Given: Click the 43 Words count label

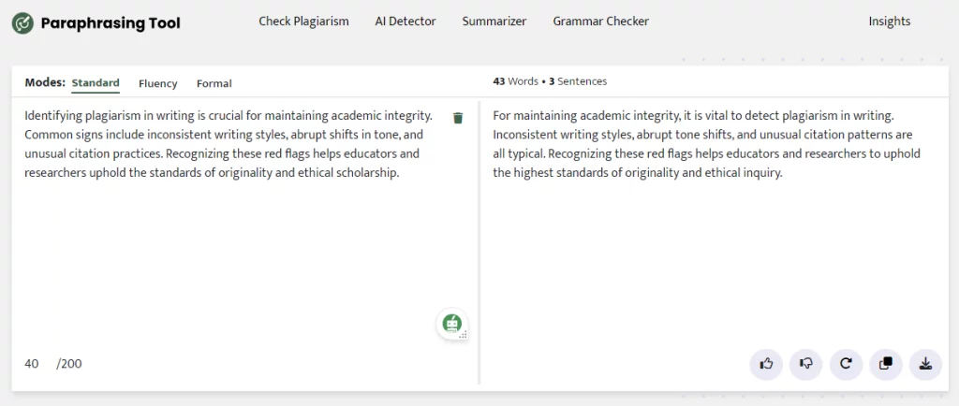Looking at the screenshot, I should tap(515, 81).
